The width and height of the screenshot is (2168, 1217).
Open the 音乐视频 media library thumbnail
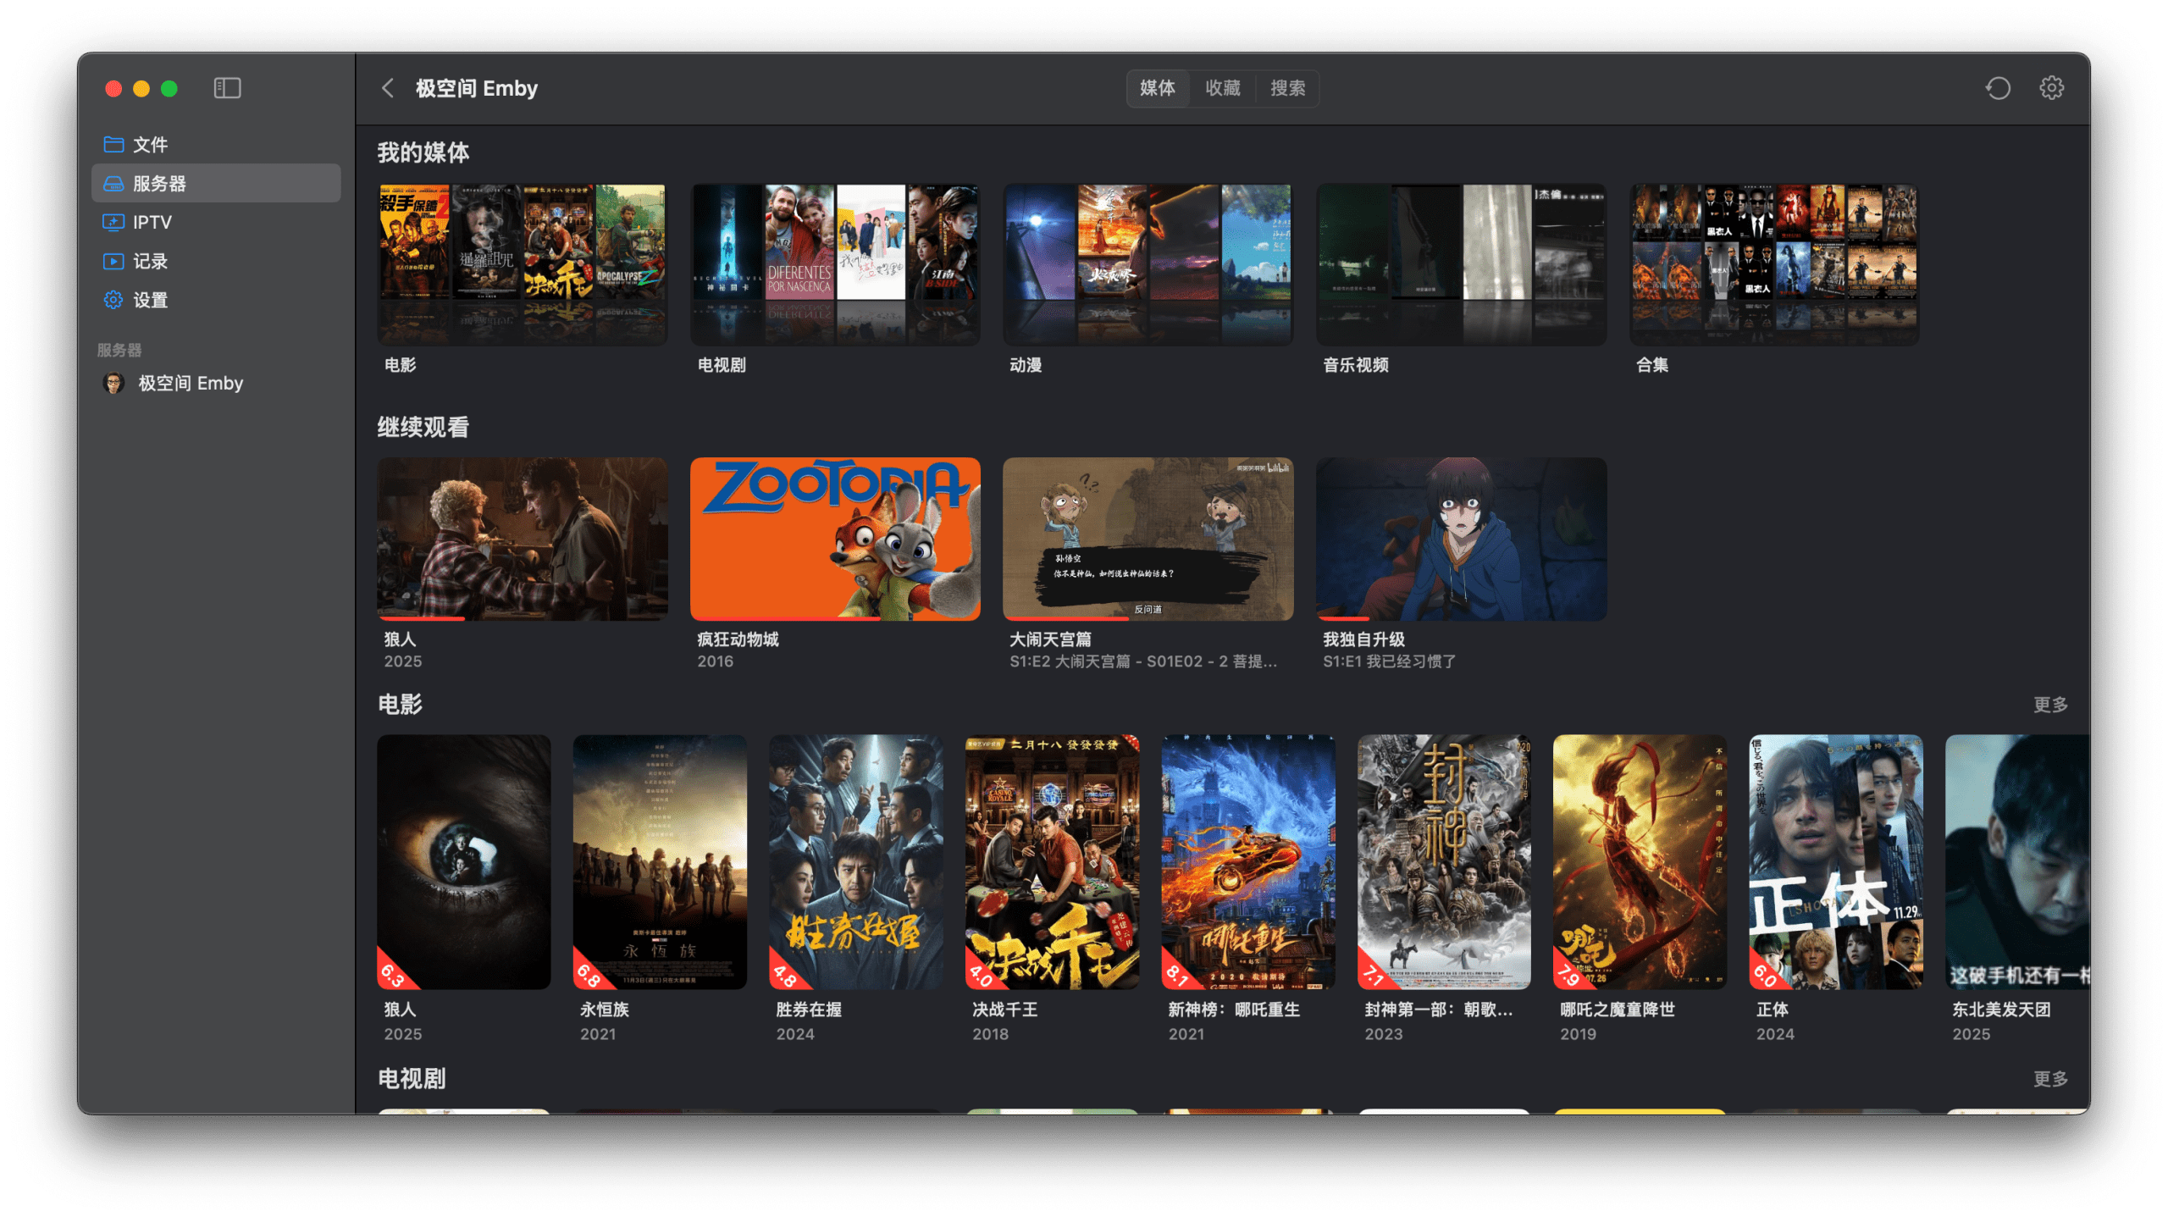(x=1461, y=264)
